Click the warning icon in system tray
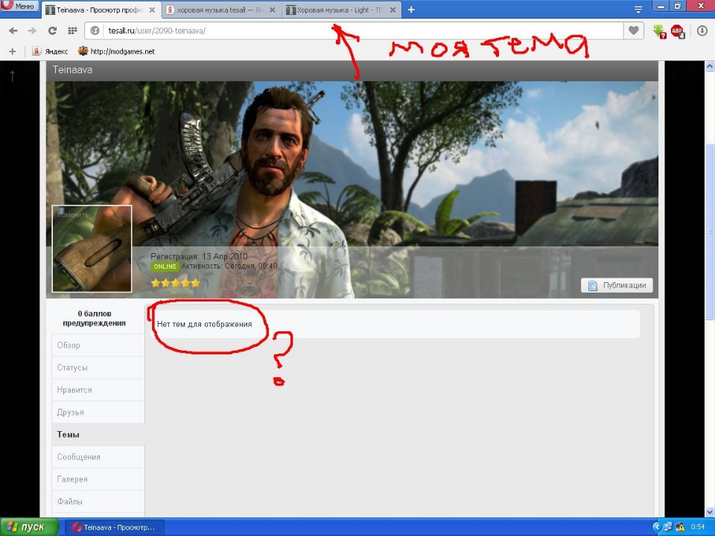The width and height of the screenshot is (715, 536). (680, 527)
